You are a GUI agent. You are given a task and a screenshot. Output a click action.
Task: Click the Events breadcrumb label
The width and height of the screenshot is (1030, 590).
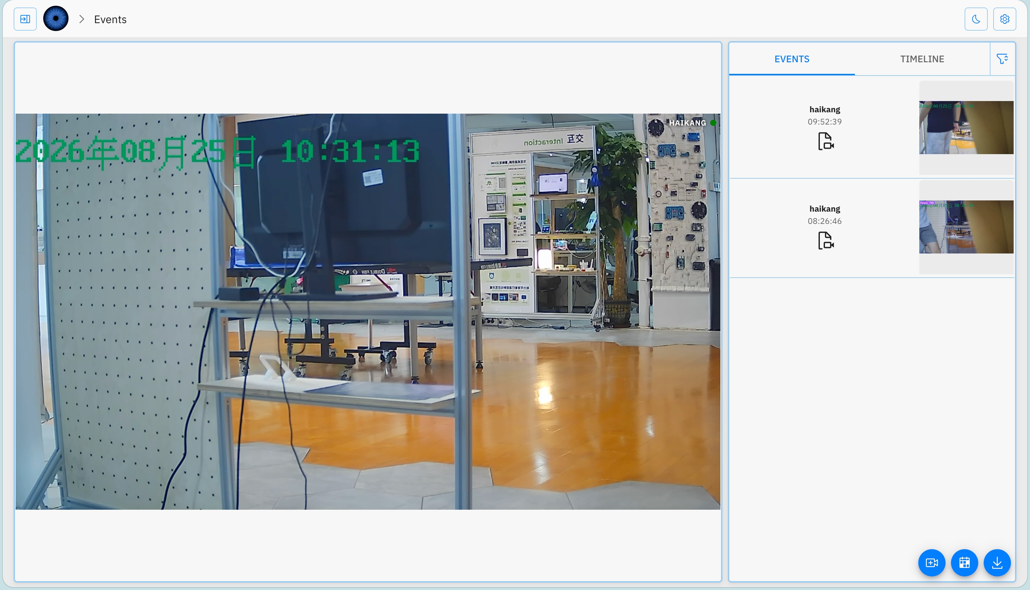coord(110,19)
